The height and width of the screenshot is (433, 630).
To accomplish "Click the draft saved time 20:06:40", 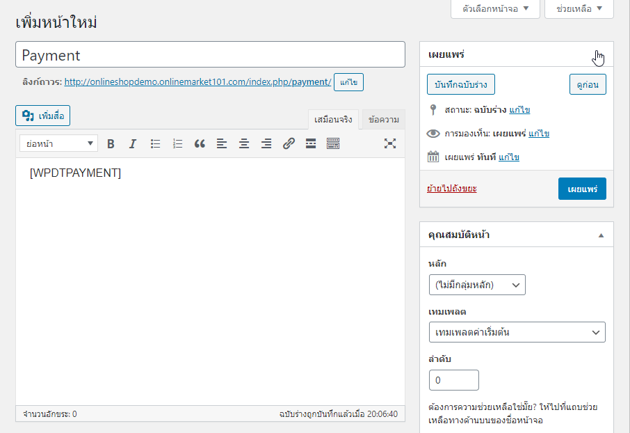I will pyautogui.click(x=382, y=414).
